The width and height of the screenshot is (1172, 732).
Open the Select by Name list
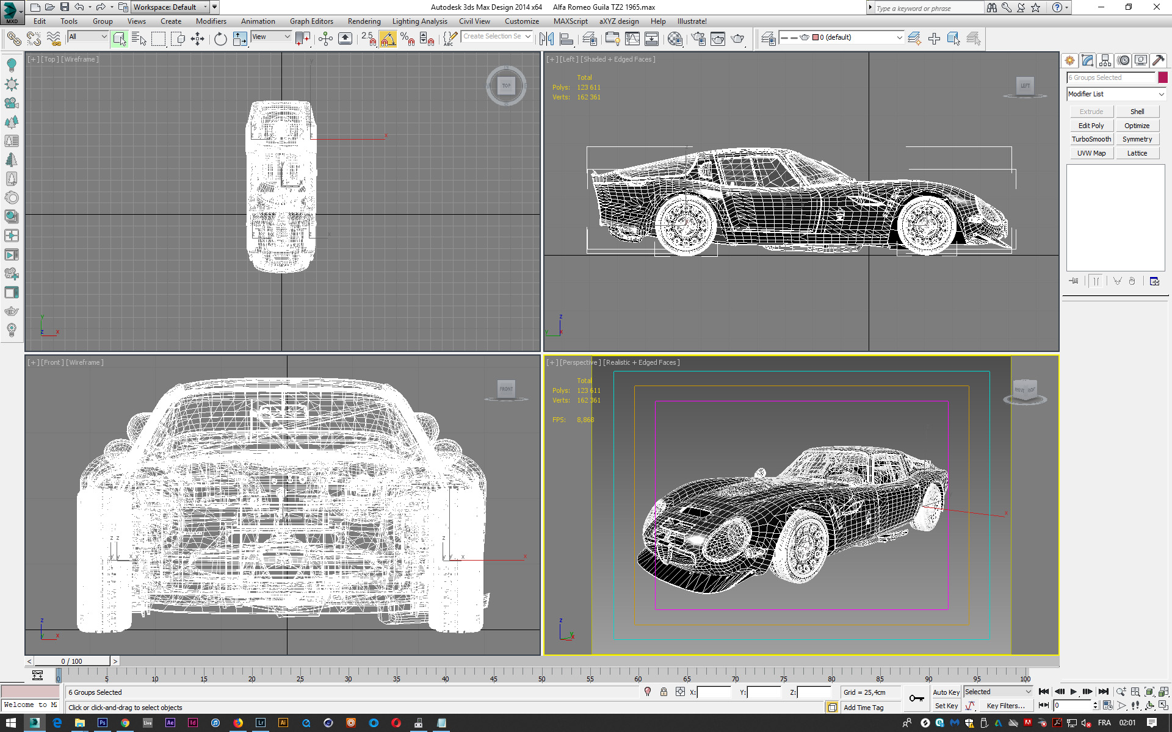point(139,39)
